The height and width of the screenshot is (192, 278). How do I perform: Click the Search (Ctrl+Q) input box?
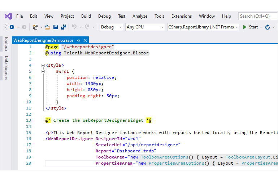click(x=258, y=16)
